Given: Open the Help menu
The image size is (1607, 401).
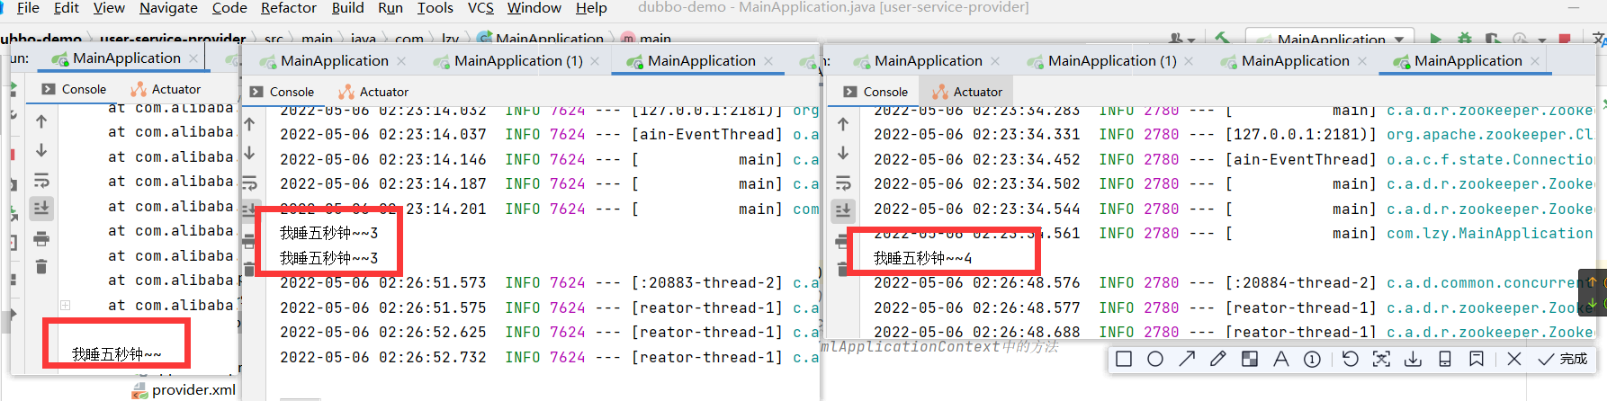Looking at the screenshot, I should (591, 8).
